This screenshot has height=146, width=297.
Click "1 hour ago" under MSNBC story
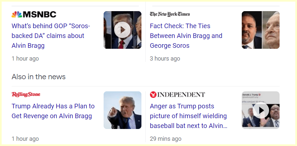point(25,59)
